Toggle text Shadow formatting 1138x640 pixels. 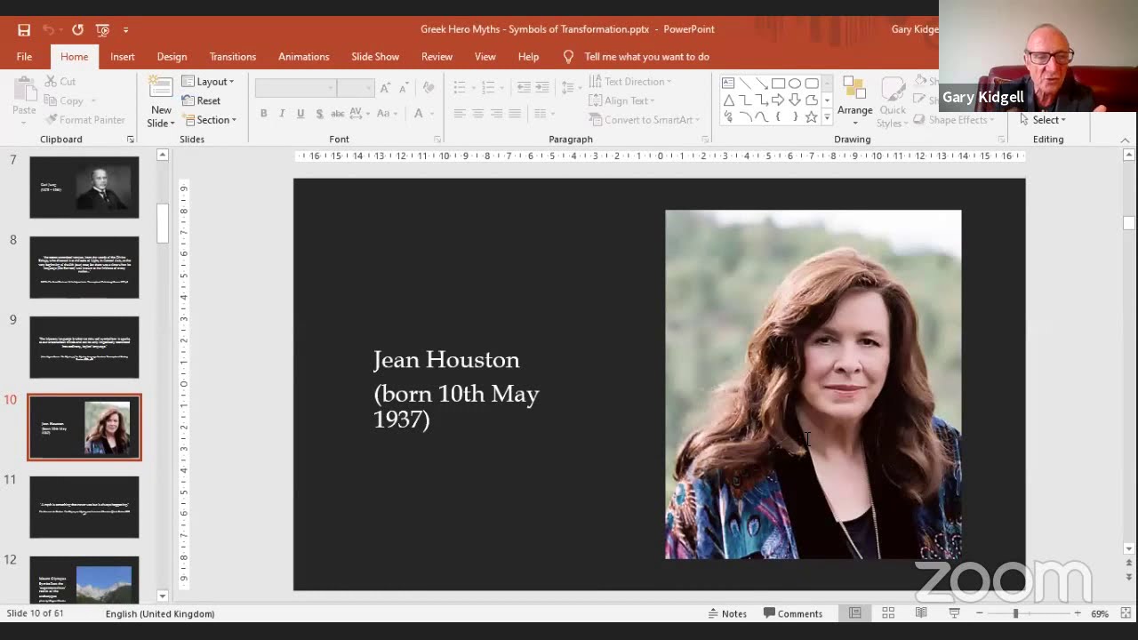pos(318,114)
